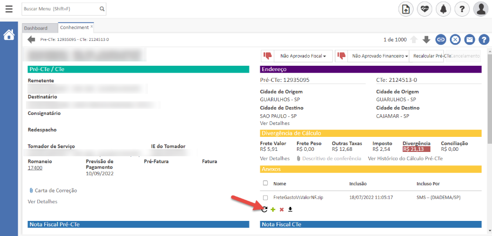Click the Buscar Menu search field

60,9
